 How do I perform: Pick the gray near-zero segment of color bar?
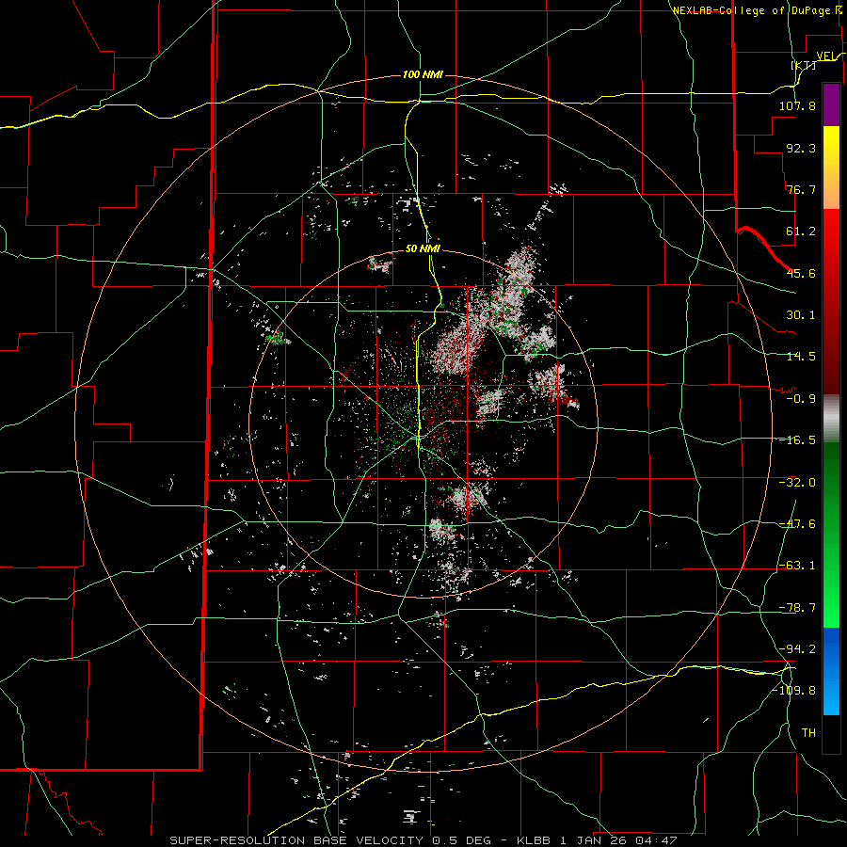831,419
